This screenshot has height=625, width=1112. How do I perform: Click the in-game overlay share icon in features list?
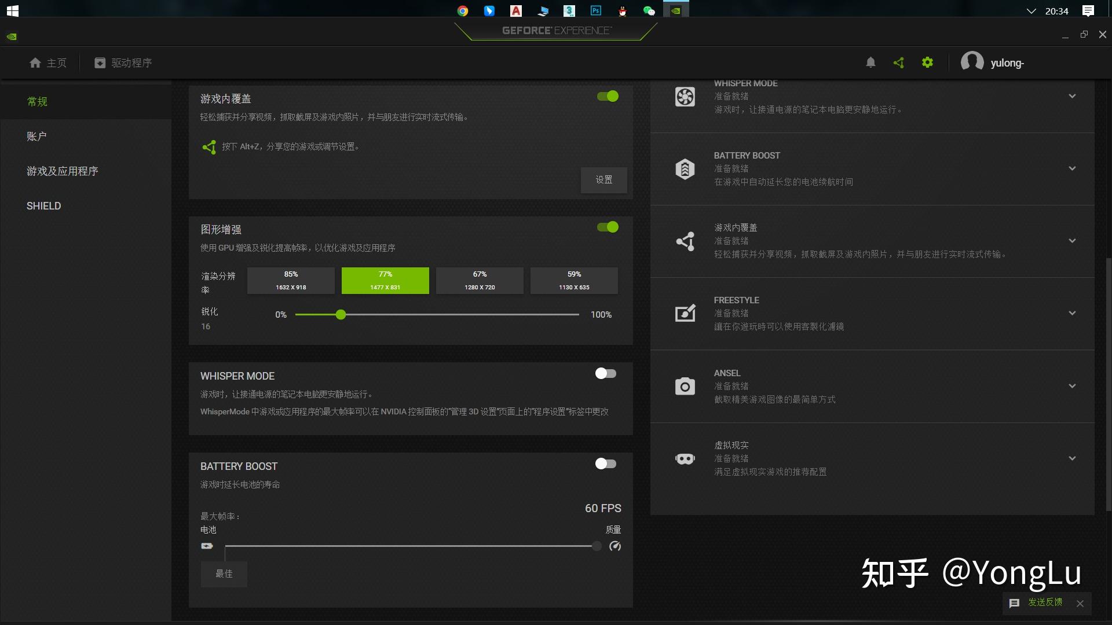[x=685, y=241]
